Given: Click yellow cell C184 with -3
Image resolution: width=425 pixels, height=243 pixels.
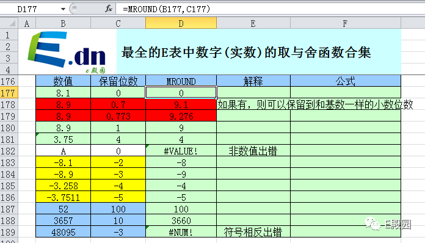Looking at the screenshot, I should point(118,174).
